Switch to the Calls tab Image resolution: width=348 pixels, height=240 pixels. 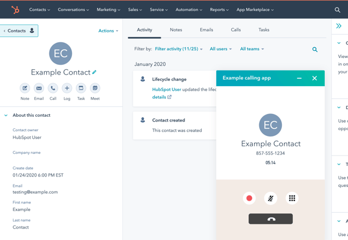coord(235,30)
